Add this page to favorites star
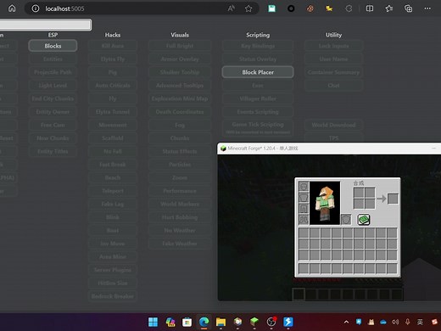This screenshot has height=331, width=441. 248,8
